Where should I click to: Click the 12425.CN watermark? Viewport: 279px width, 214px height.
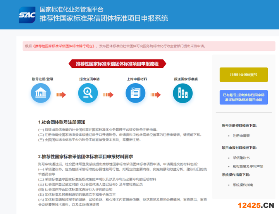(256, 205)
